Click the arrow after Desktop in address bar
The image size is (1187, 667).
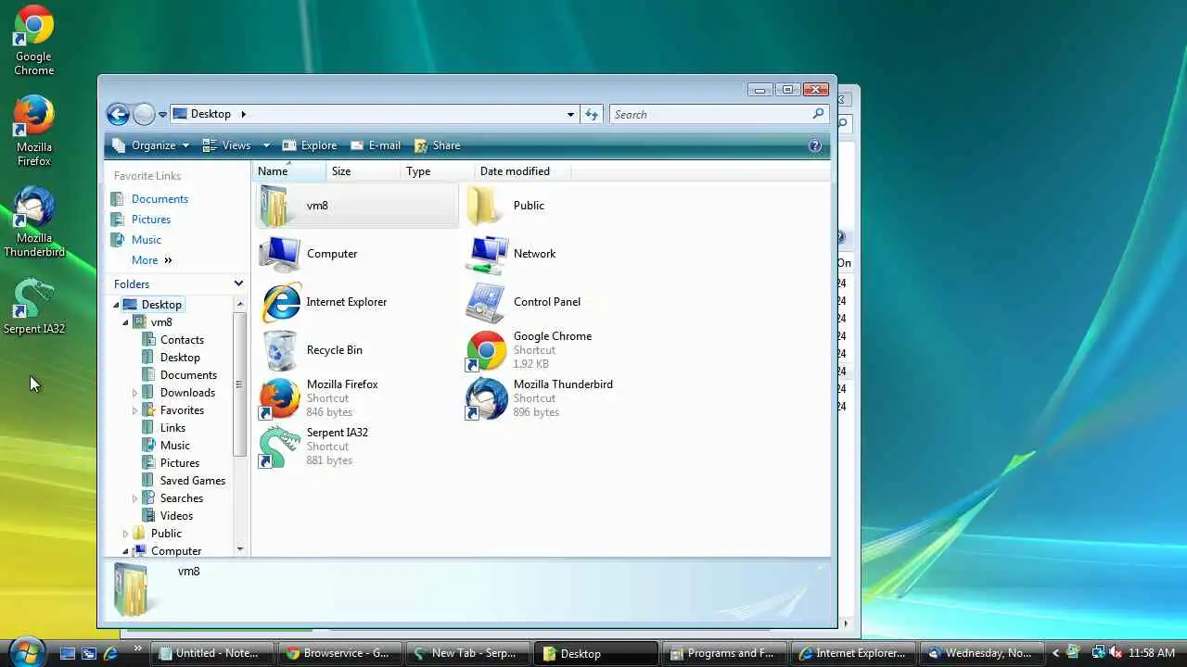[x=244, y=114]
